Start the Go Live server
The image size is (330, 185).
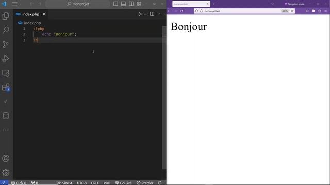coord(124,183)
